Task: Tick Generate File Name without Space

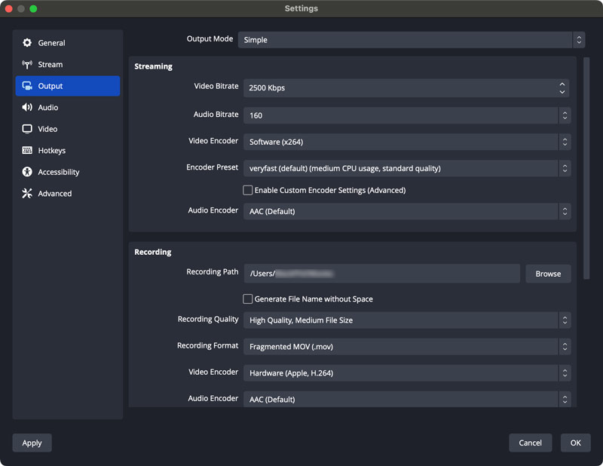Action: point(248,299)
